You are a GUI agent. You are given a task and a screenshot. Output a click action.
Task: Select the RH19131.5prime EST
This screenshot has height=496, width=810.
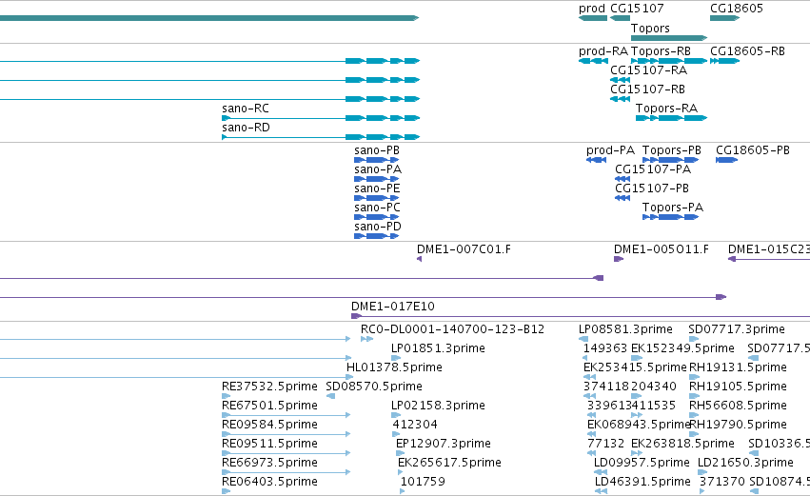[694, 377]
